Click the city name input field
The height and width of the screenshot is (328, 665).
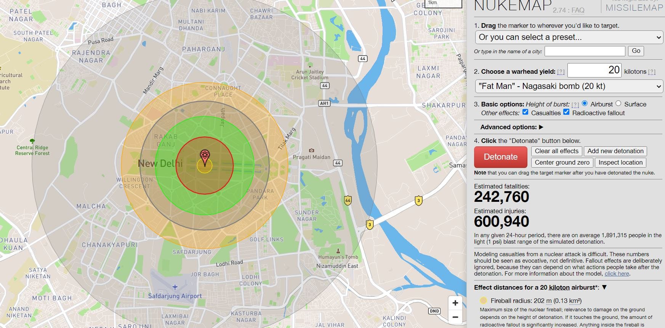coord(585,51)
